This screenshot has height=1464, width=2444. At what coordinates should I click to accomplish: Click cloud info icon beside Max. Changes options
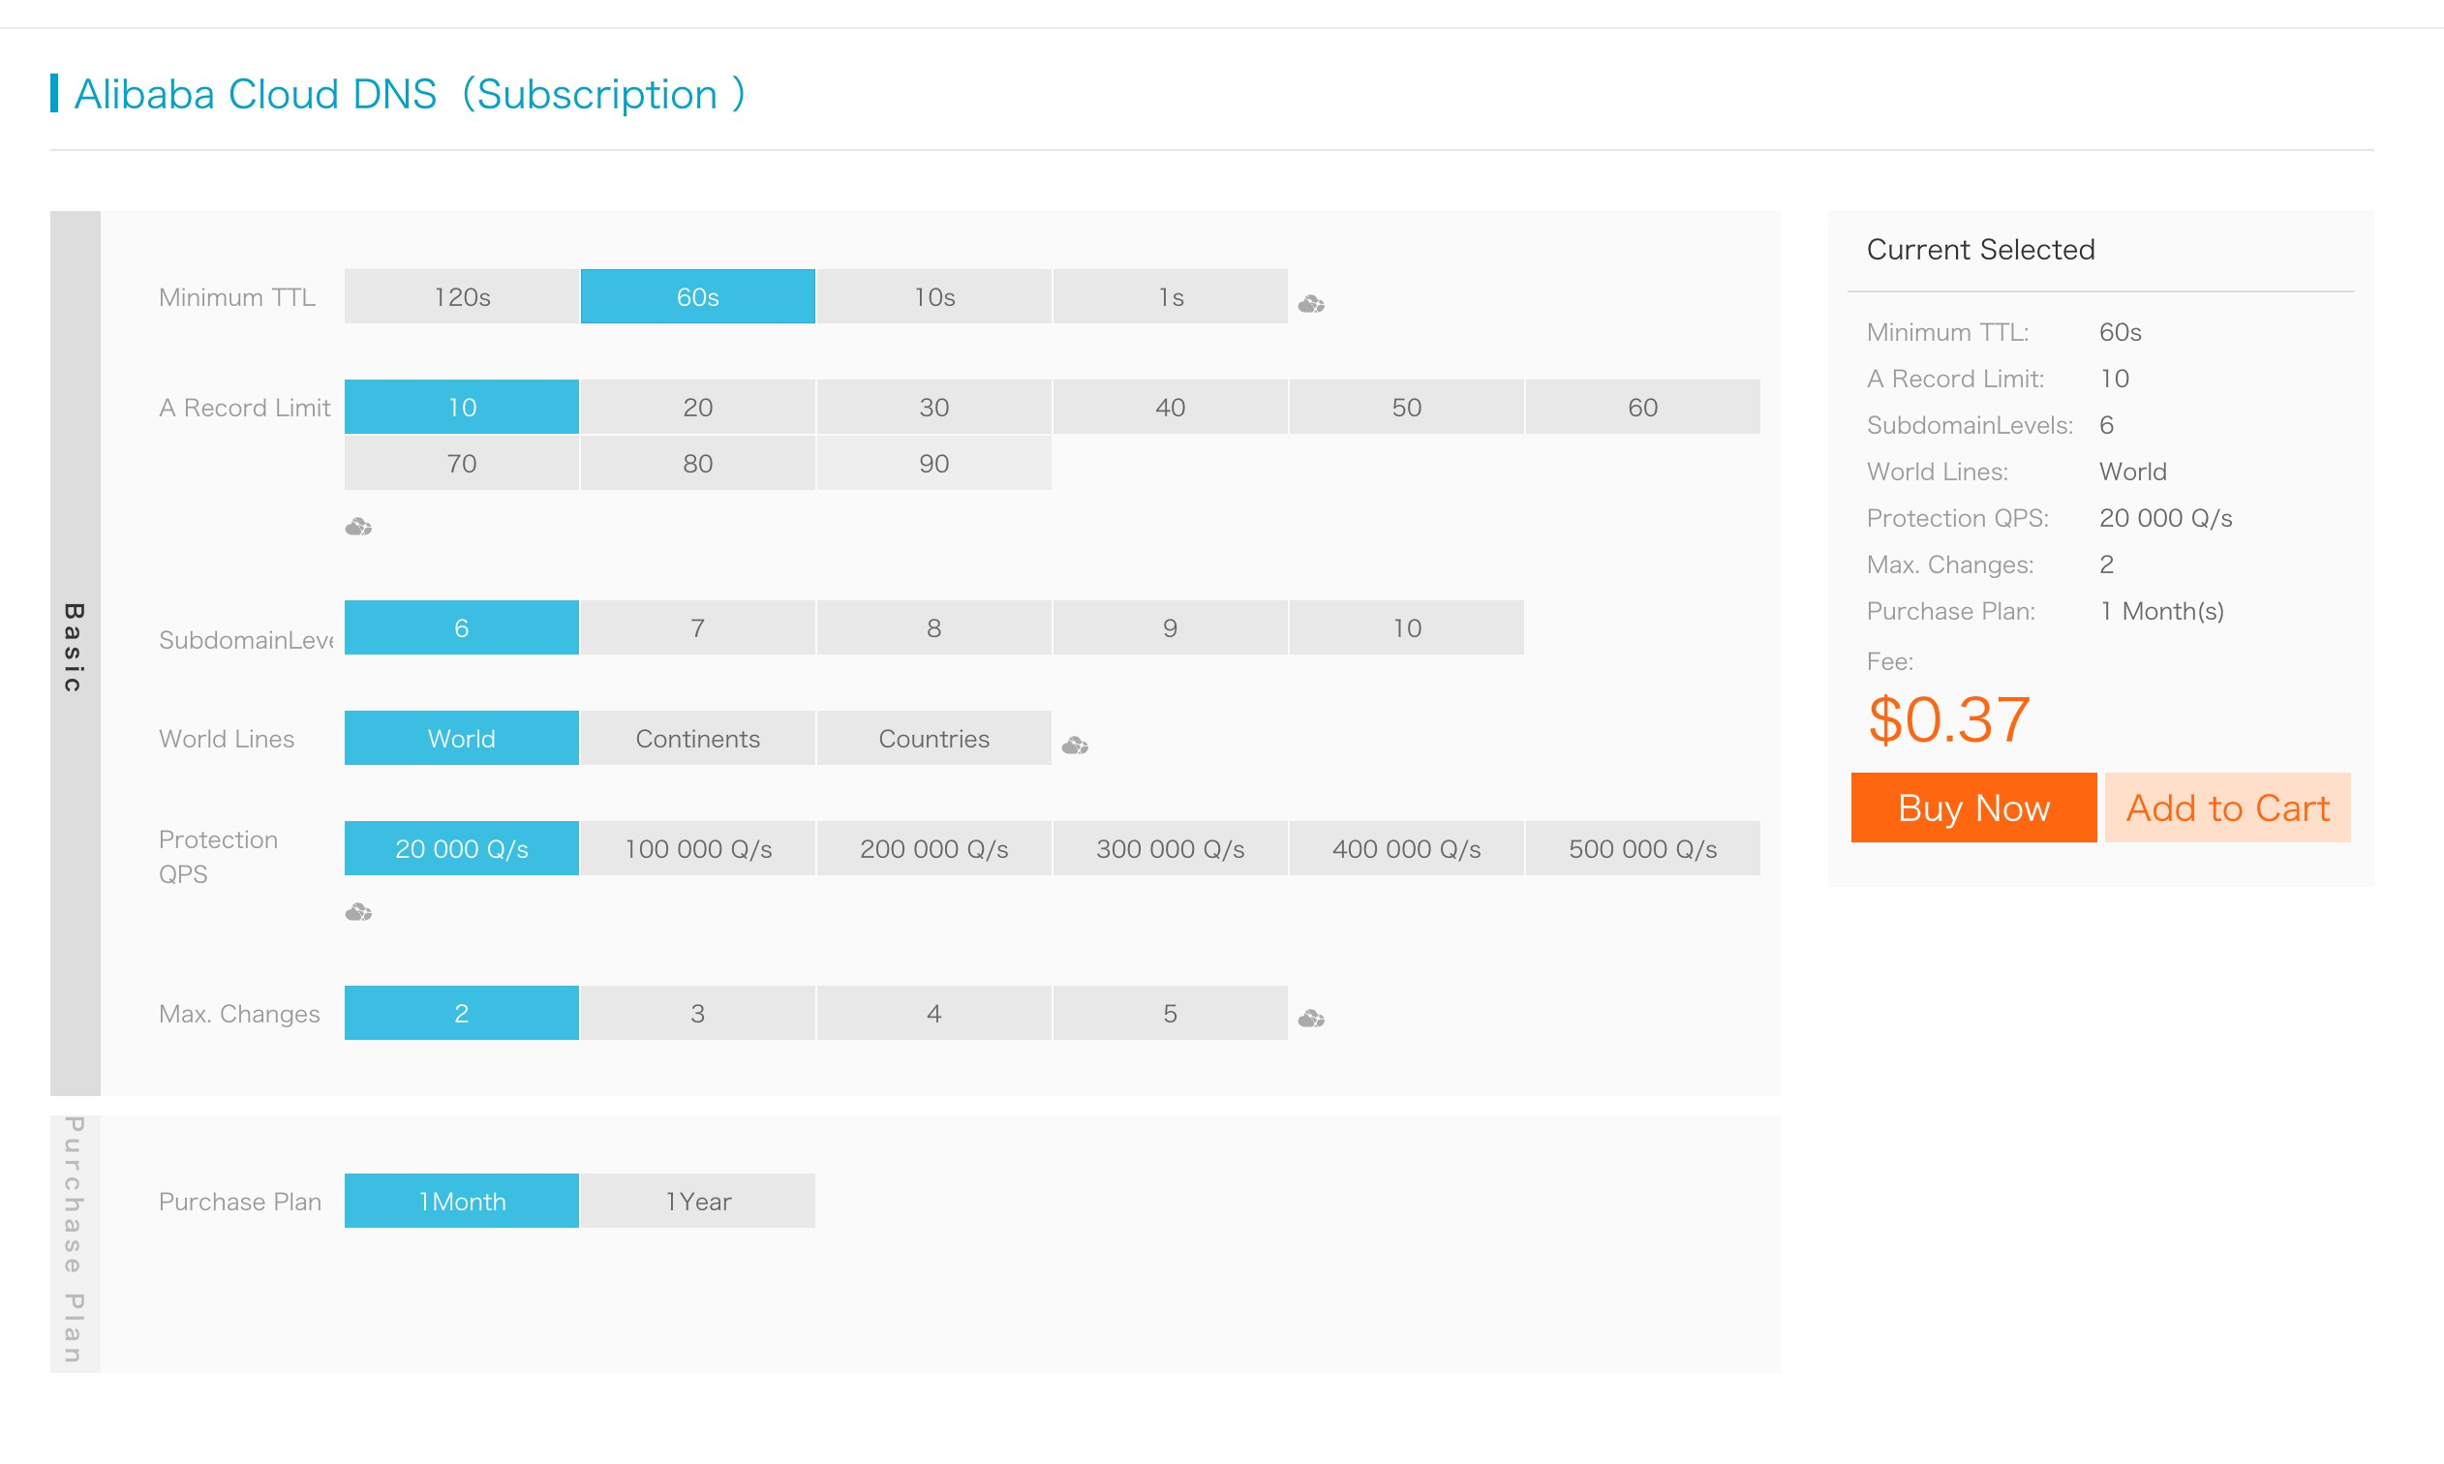pyautogui.click(x=1310, y=1018)
